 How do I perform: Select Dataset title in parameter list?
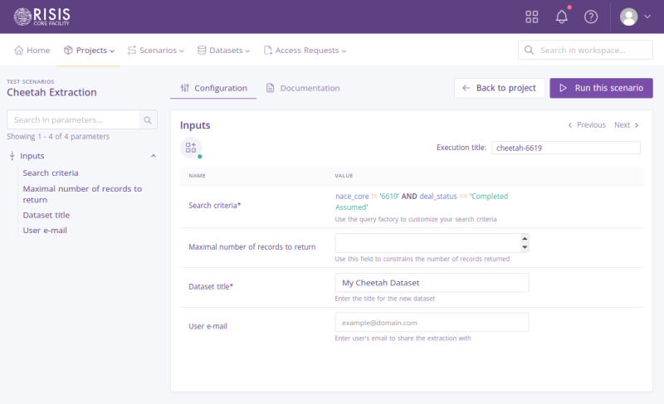[46, 215]
